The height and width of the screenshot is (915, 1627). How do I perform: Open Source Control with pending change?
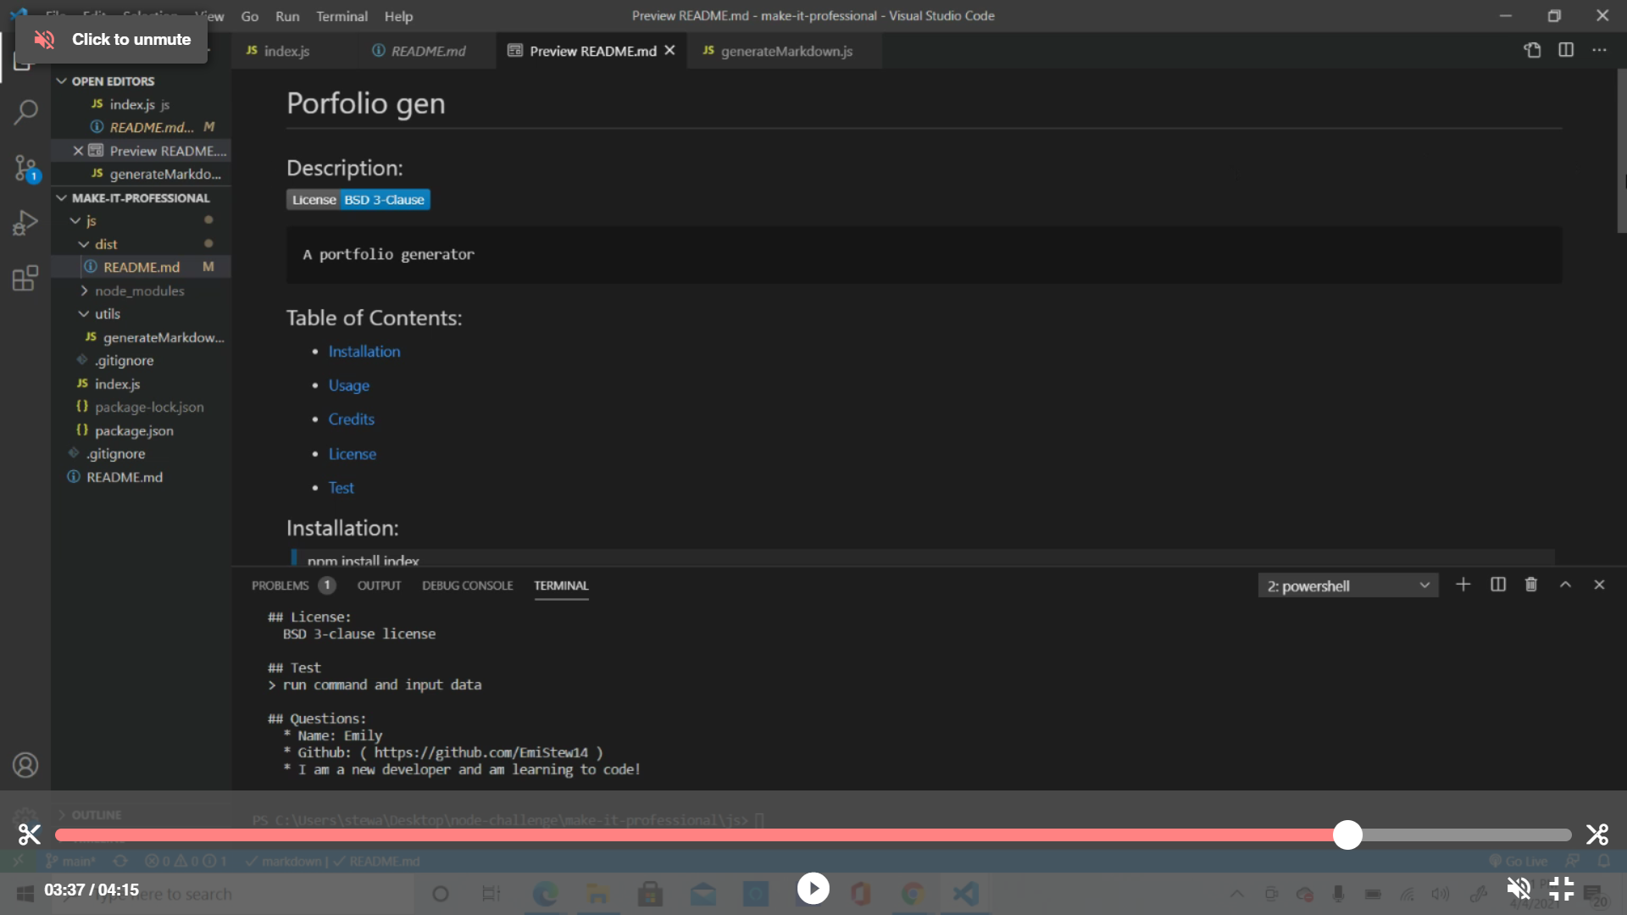tap(26, 168)
